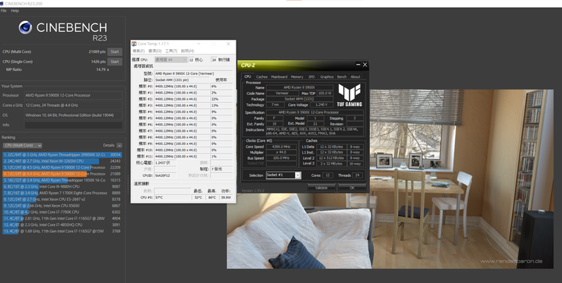Expand the ranking Details arrow
Viewport: 562px width, 283px height.
click(119, 145)
